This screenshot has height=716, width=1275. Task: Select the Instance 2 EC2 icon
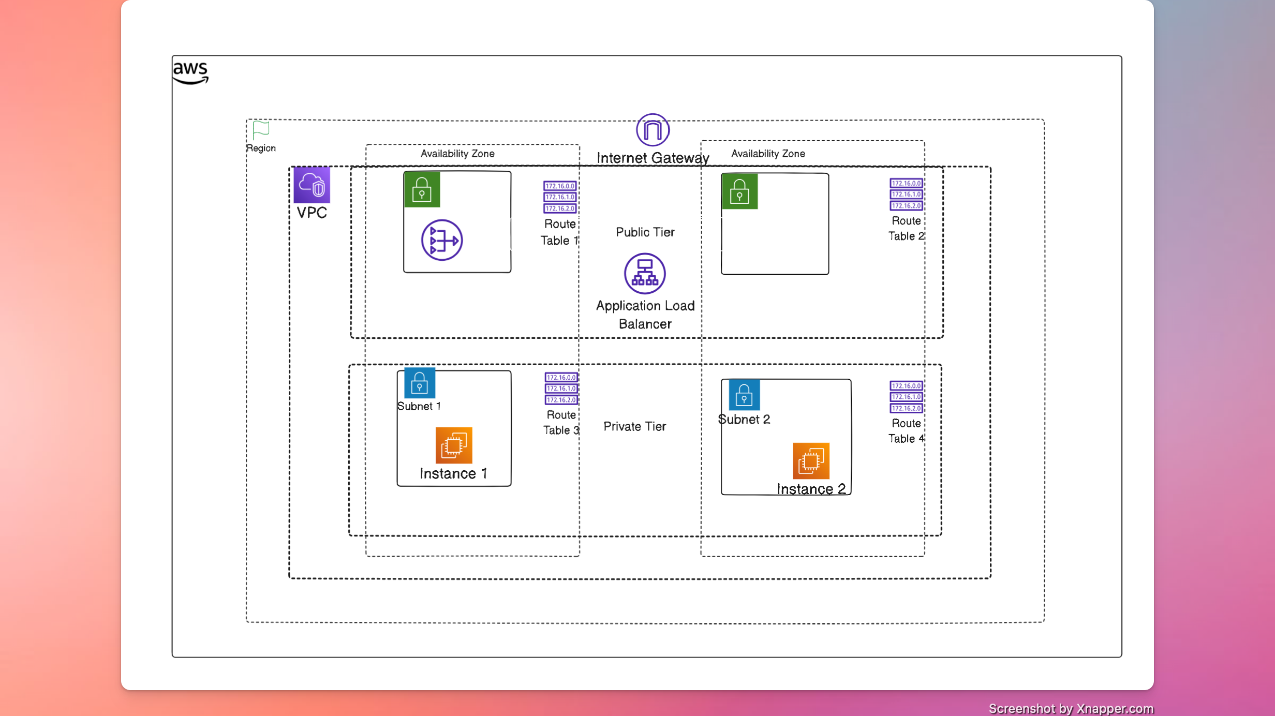tap(811, 461)
